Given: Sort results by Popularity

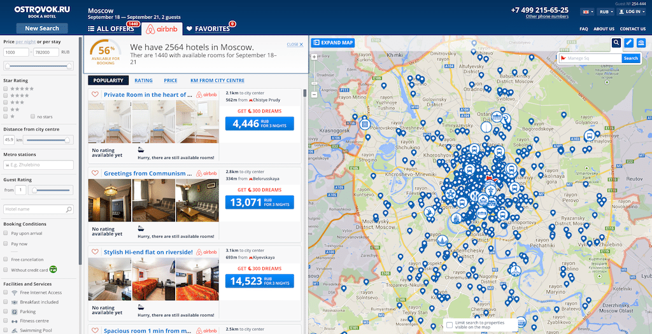Looking at the screenshot, I should pyautogui.click(x=108, y=81).
